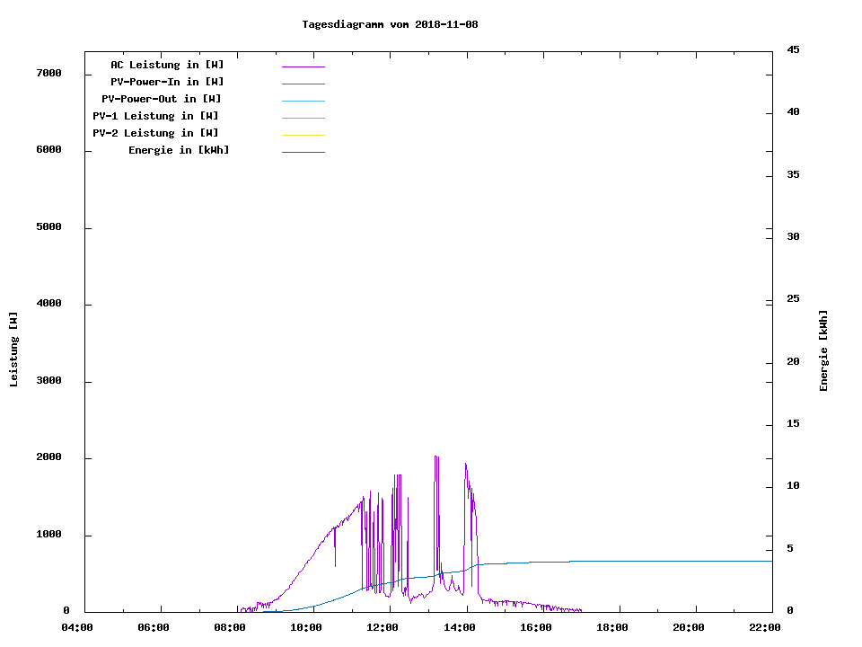Click the yellow PV-2 Leistung legend line sample

coord(303,135)
